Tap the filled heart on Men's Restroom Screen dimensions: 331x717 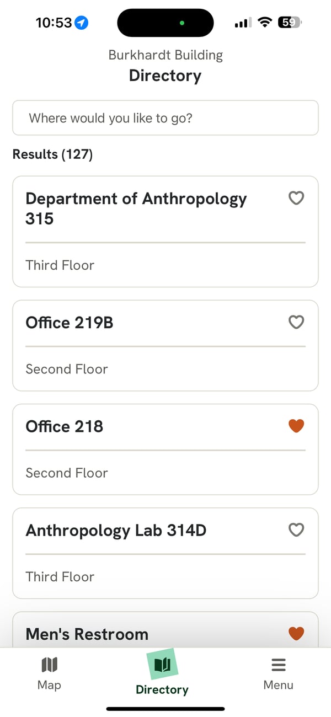[x=296, y=634]
